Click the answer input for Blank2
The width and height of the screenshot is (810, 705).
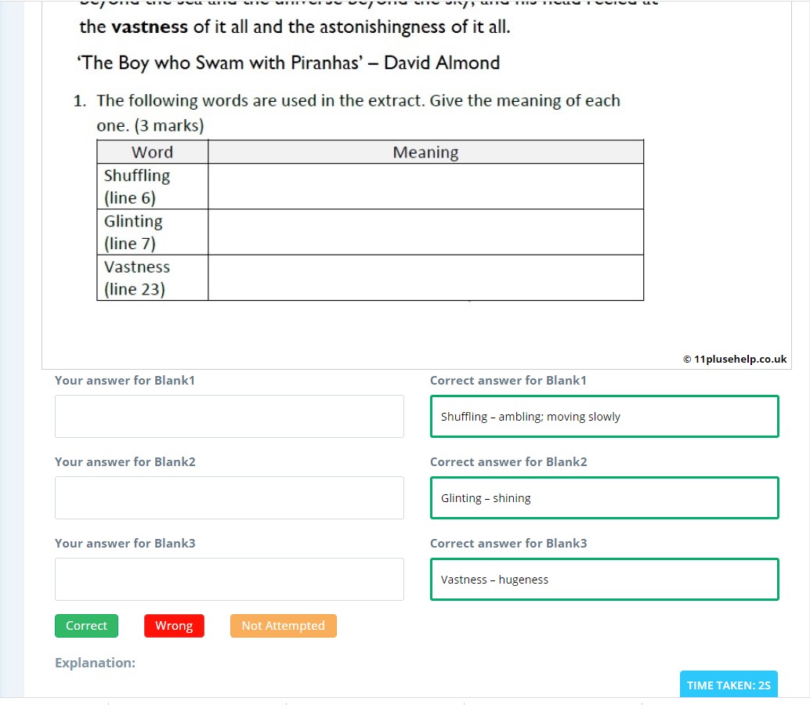tap(229, 497)
